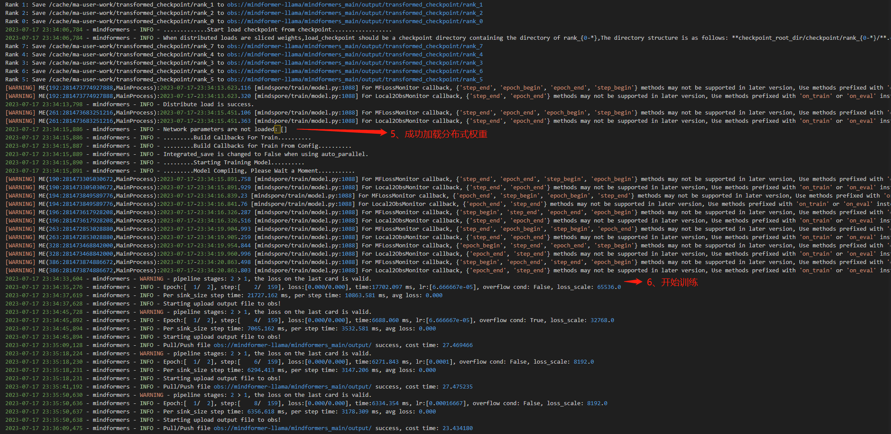Click the pipeline stages warning at 23:35:50,630
This screenshot has width=891, height=434.
pyautogui.click(x=272, y=395)
